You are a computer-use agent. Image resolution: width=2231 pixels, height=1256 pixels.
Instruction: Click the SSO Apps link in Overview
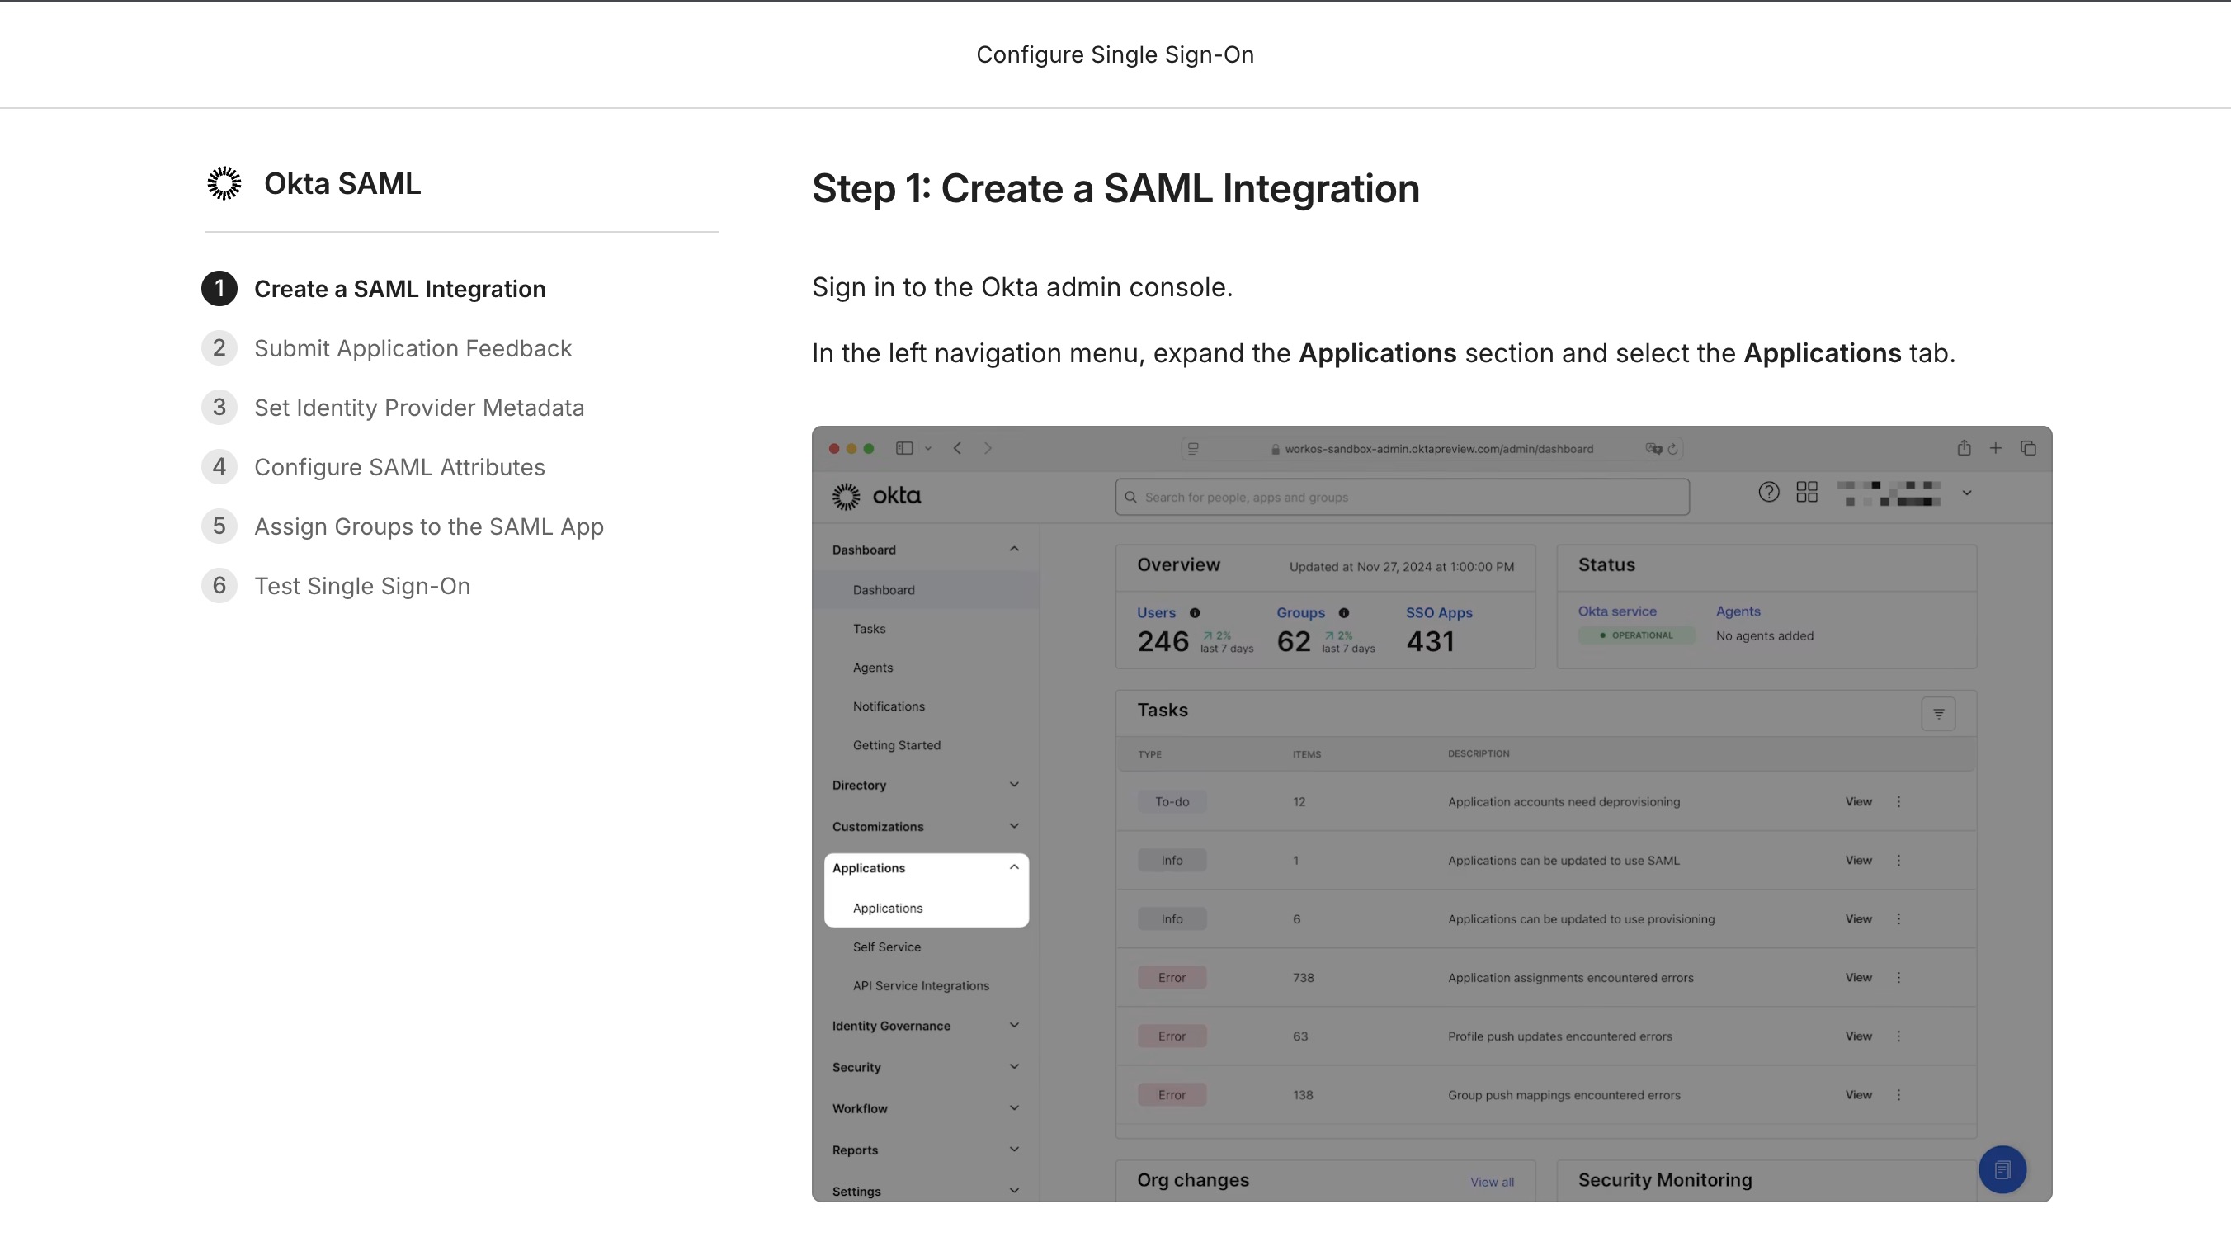click(1440, 613)
